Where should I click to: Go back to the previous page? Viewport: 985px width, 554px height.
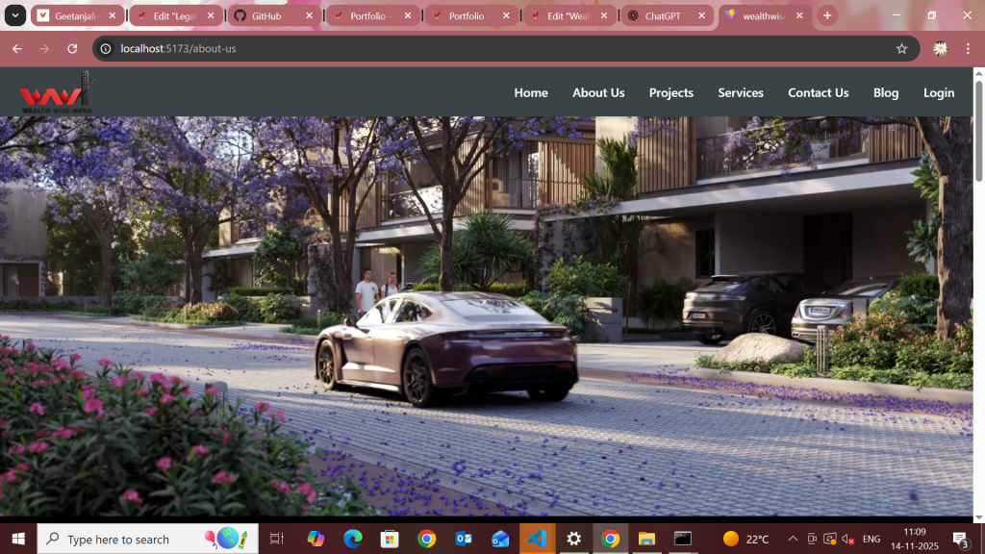(x=16, y=49)
